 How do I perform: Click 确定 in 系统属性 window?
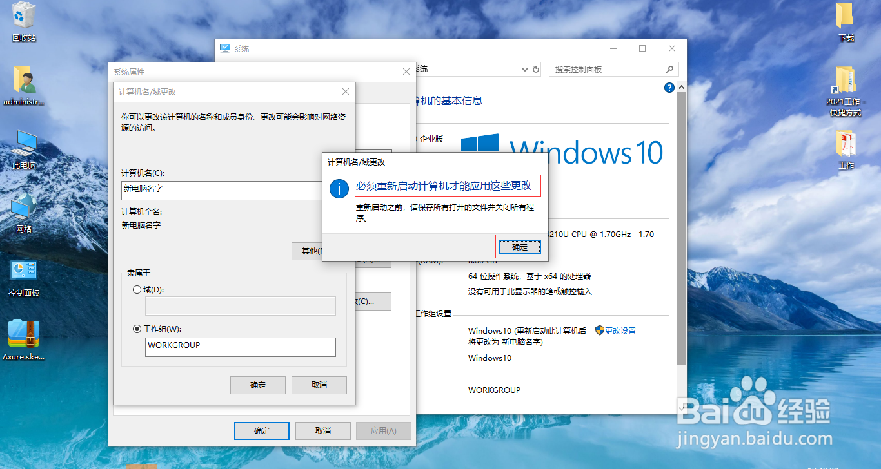pyautogui.click(x=262, y=431)
